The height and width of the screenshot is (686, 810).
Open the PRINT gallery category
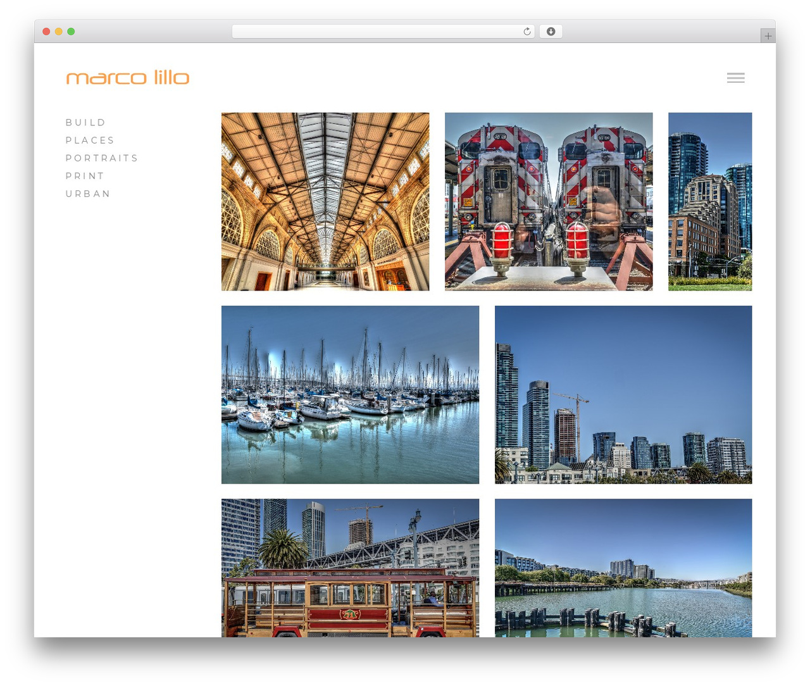(85, 175)
